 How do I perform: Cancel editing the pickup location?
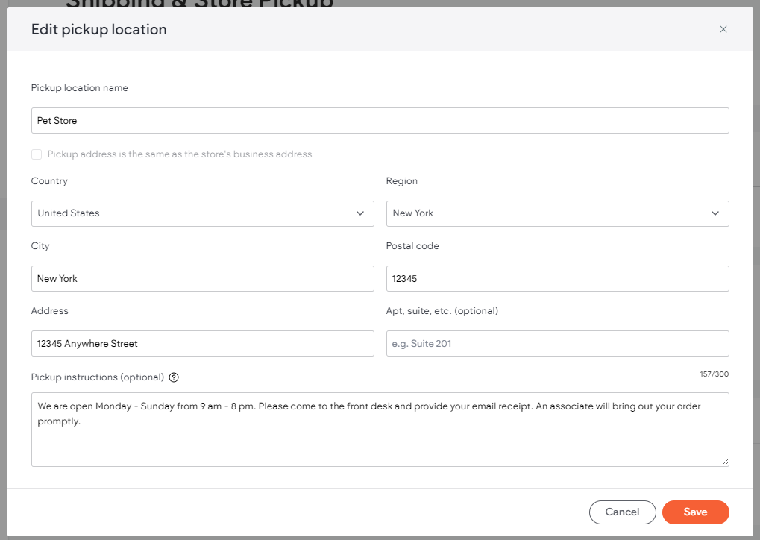(622, 512)
